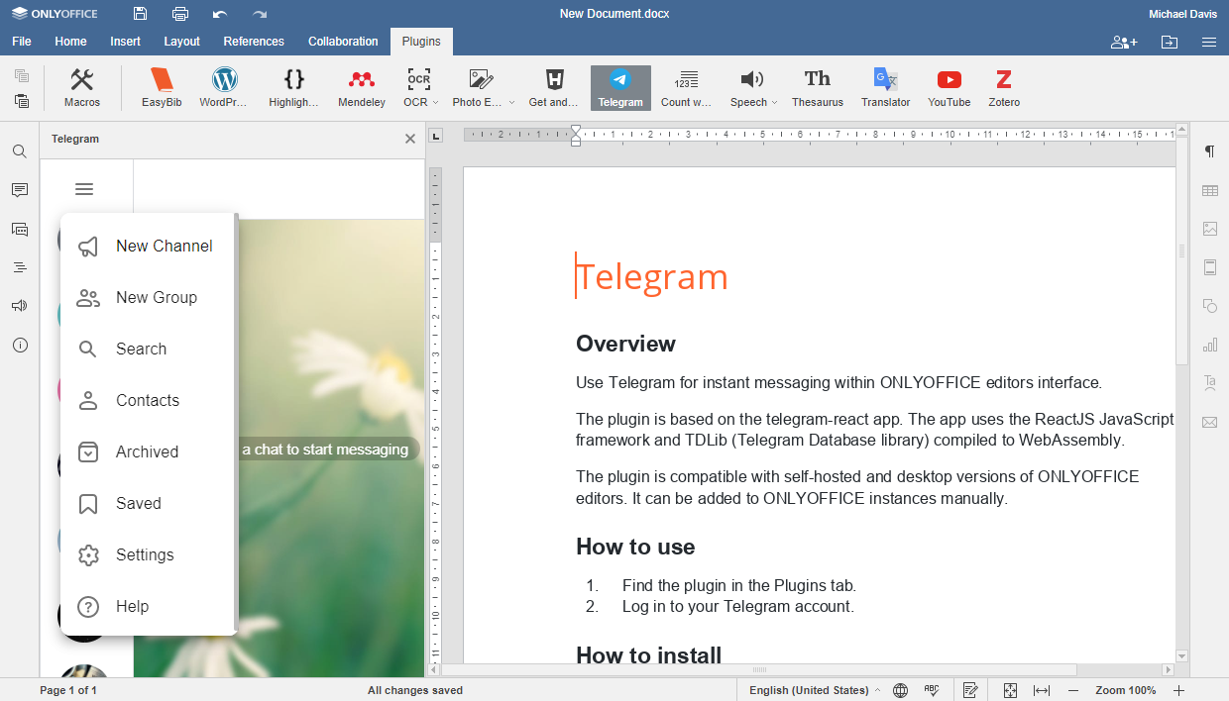Click Fit to width button
Viewport: 1229px width, 701px height.
point(1042,690)
